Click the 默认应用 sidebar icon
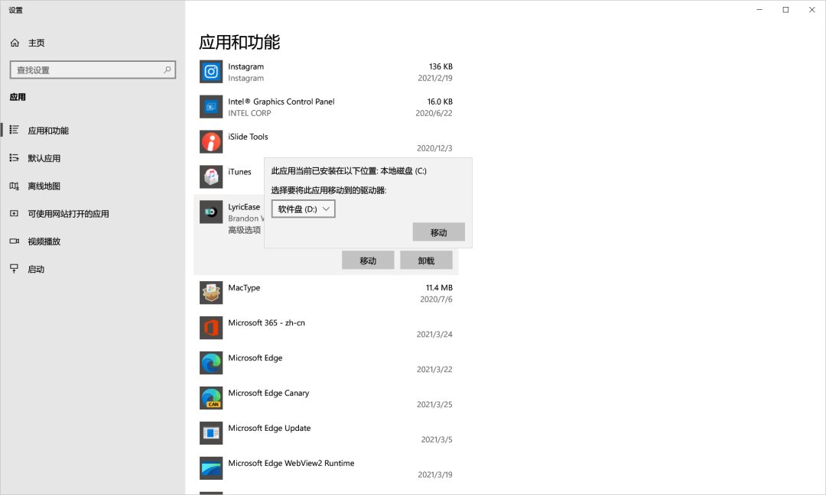The width and height of the screenshot is (826, 495). pos(15,158)
